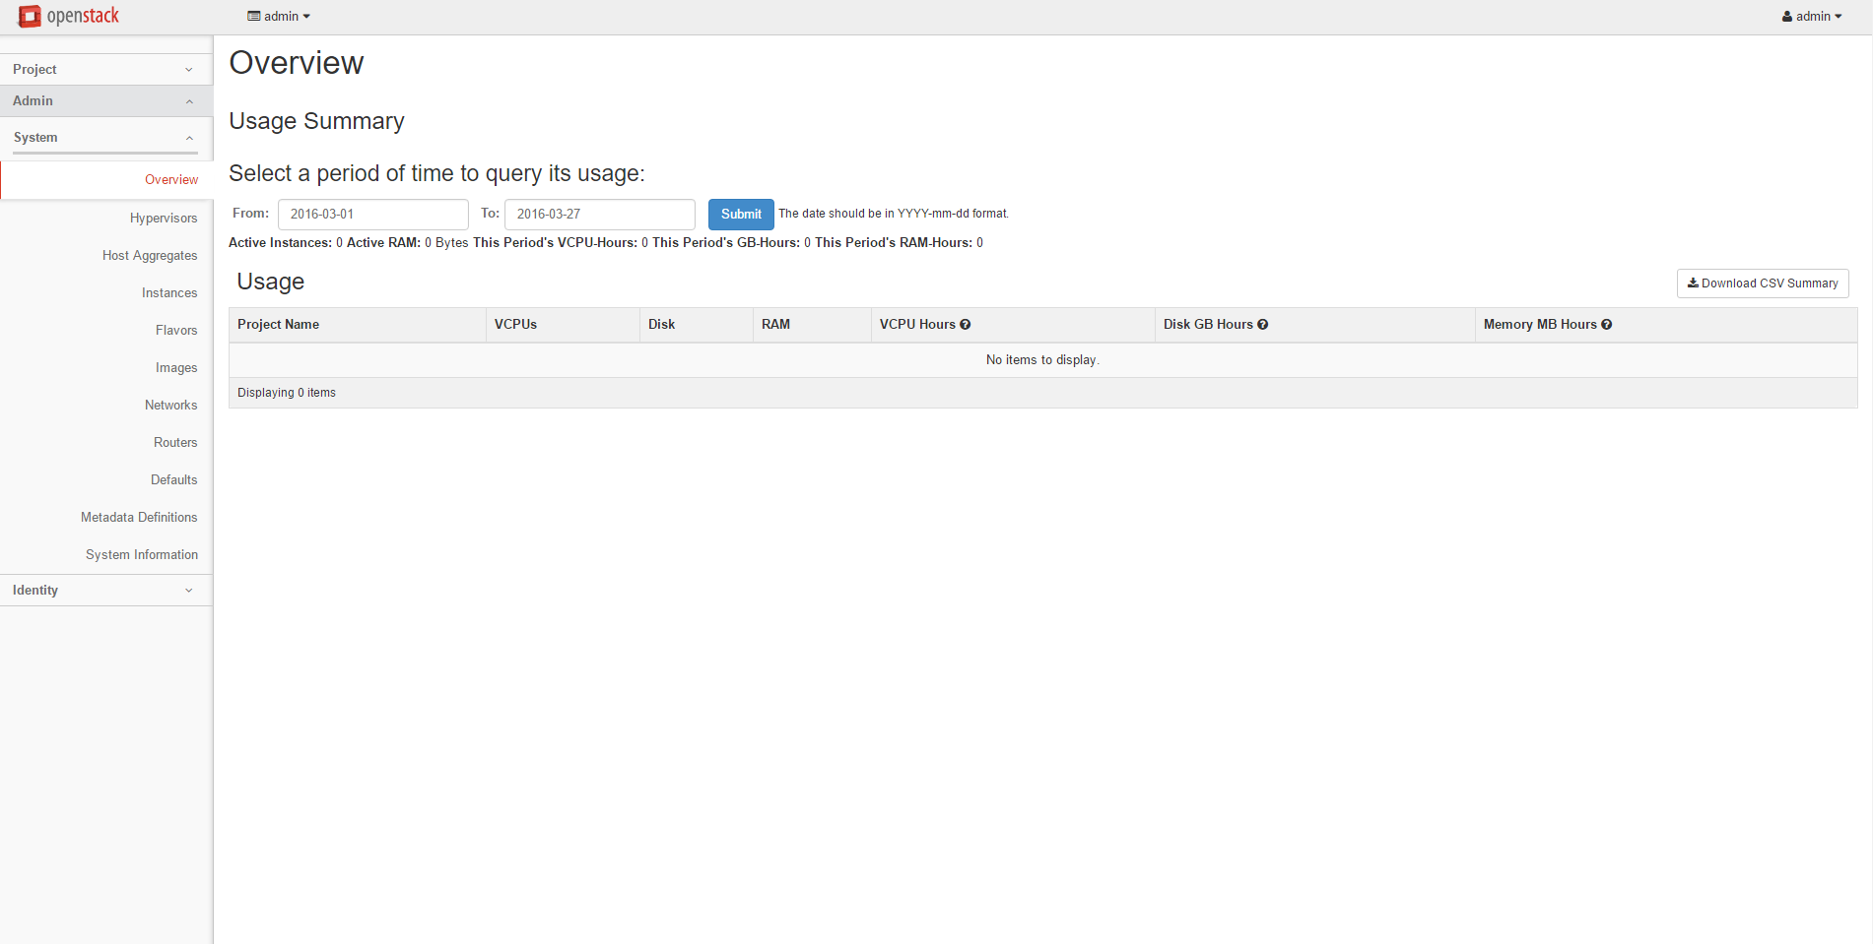Collapse the Admin sidebar section
Image resolution: width=1873 pixels, height=944 pixels.
[x=105, y=101]
